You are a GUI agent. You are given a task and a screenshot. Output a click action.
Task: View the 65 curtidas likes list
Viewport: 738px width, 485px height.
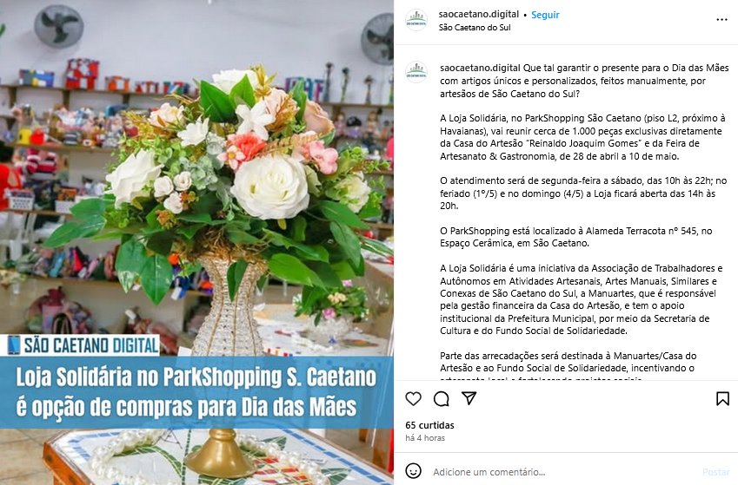[429, 425]
